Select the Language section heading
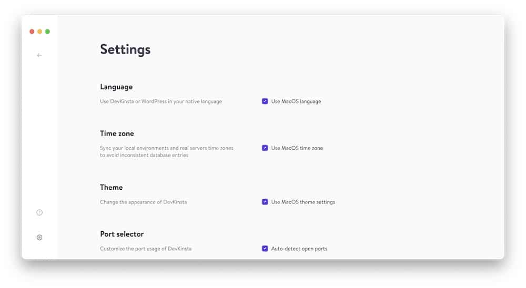This screenshot has height=288, width=526. tap(116, 87)
